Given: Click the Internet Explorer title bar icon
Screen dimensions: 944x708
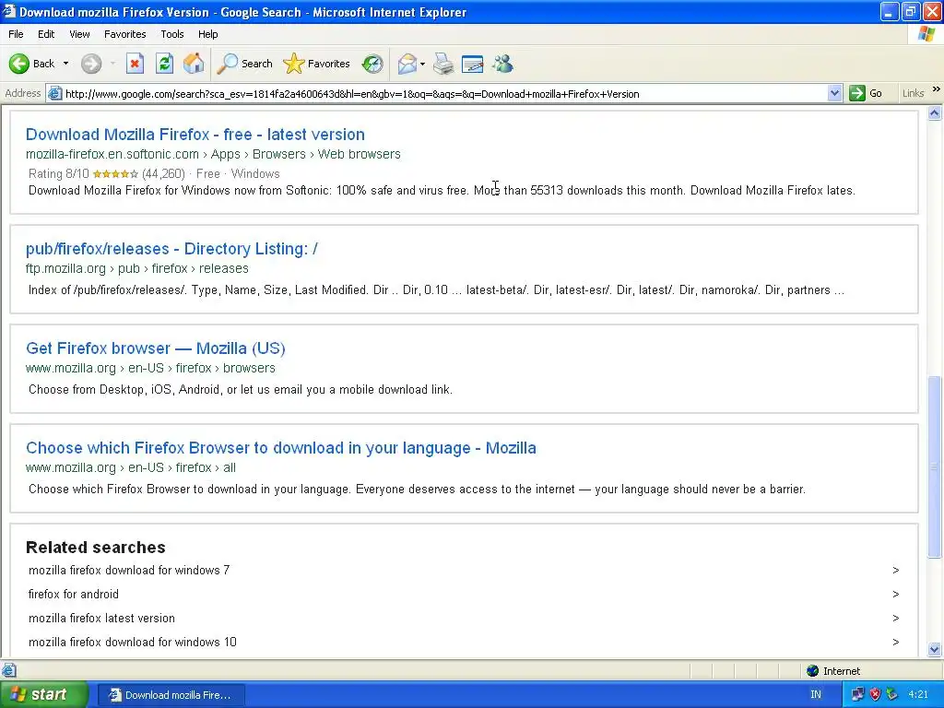Looking at the screenshot, I should (x=8, y=11).
